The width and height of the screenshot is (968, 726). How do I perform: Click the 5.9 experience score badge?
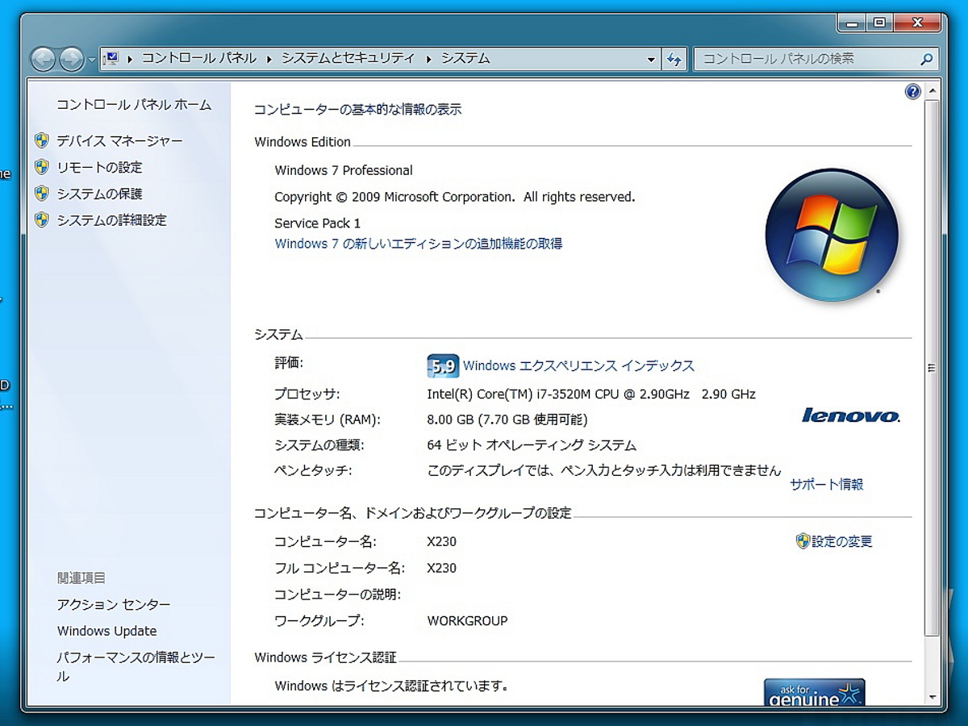point(443,366)
